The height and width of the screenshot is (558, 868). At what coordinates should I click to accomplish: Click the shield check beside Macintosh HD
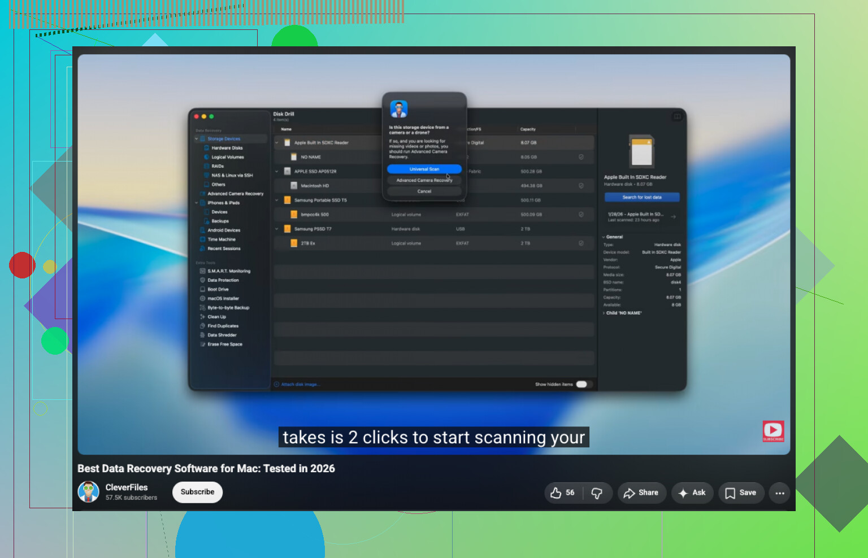click(581, 186)
